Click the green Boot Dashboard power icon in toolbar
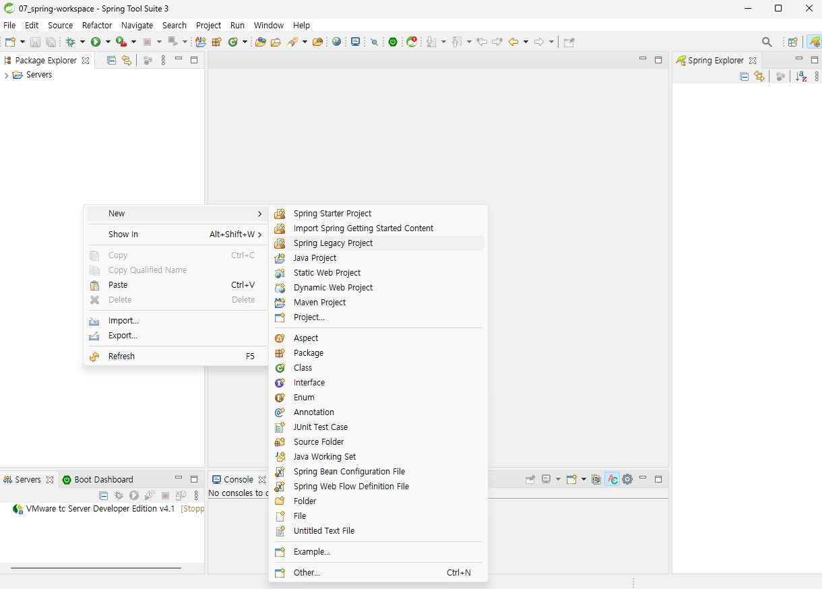 coord(393,42)
